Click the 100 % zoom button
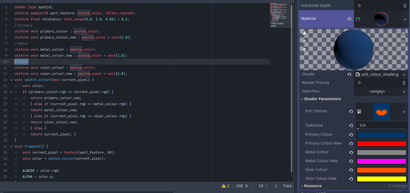The image size is (410, 193). [242, 186]
